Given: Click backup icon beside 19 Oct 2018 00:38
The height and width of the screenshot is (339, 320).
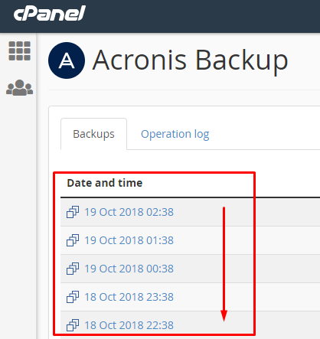Looking at the screenshot, I should coord(73,269).
